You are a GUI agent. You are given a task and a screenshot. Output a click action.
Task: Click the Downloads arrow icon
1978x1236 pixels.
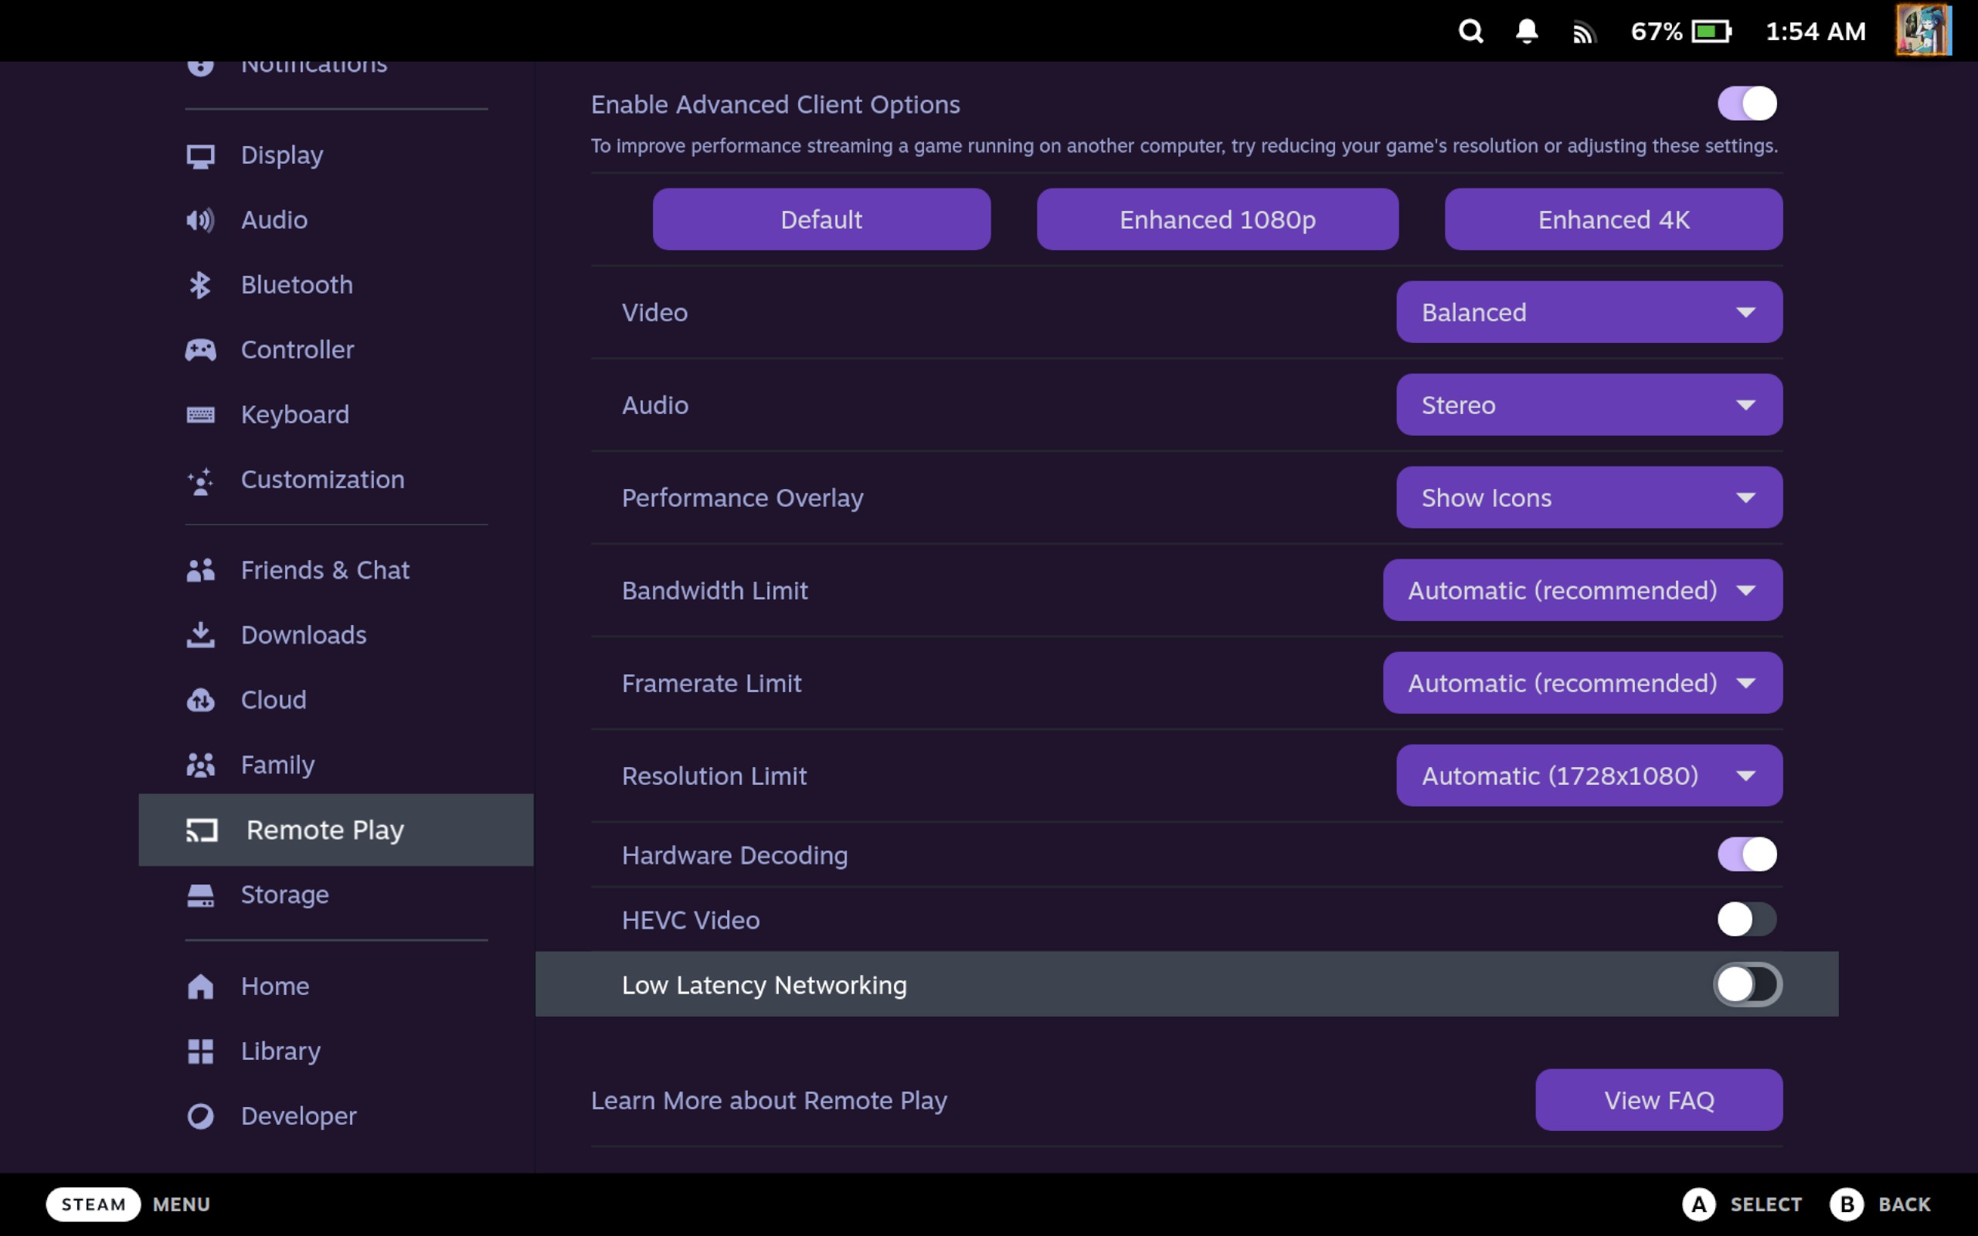click(200, 635)
